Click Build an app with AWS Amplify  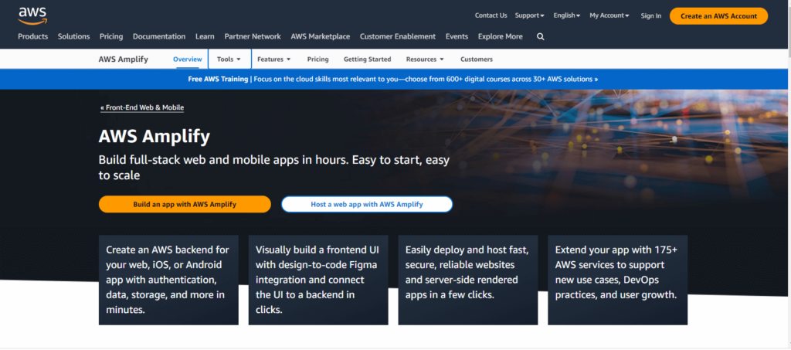point(185,204)
